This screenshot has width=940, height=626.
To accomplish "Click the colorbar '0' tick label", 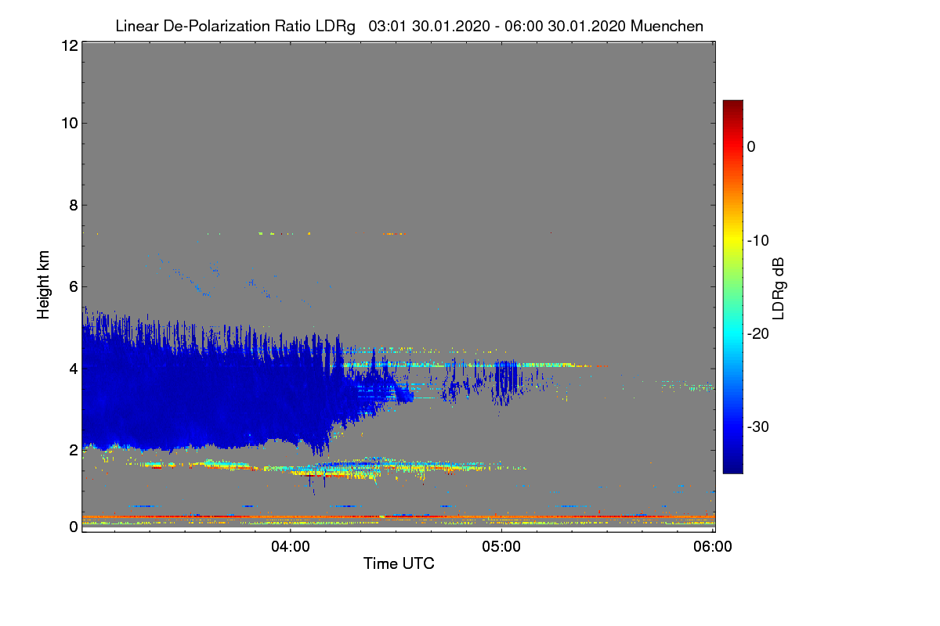I will click(751, 146).
